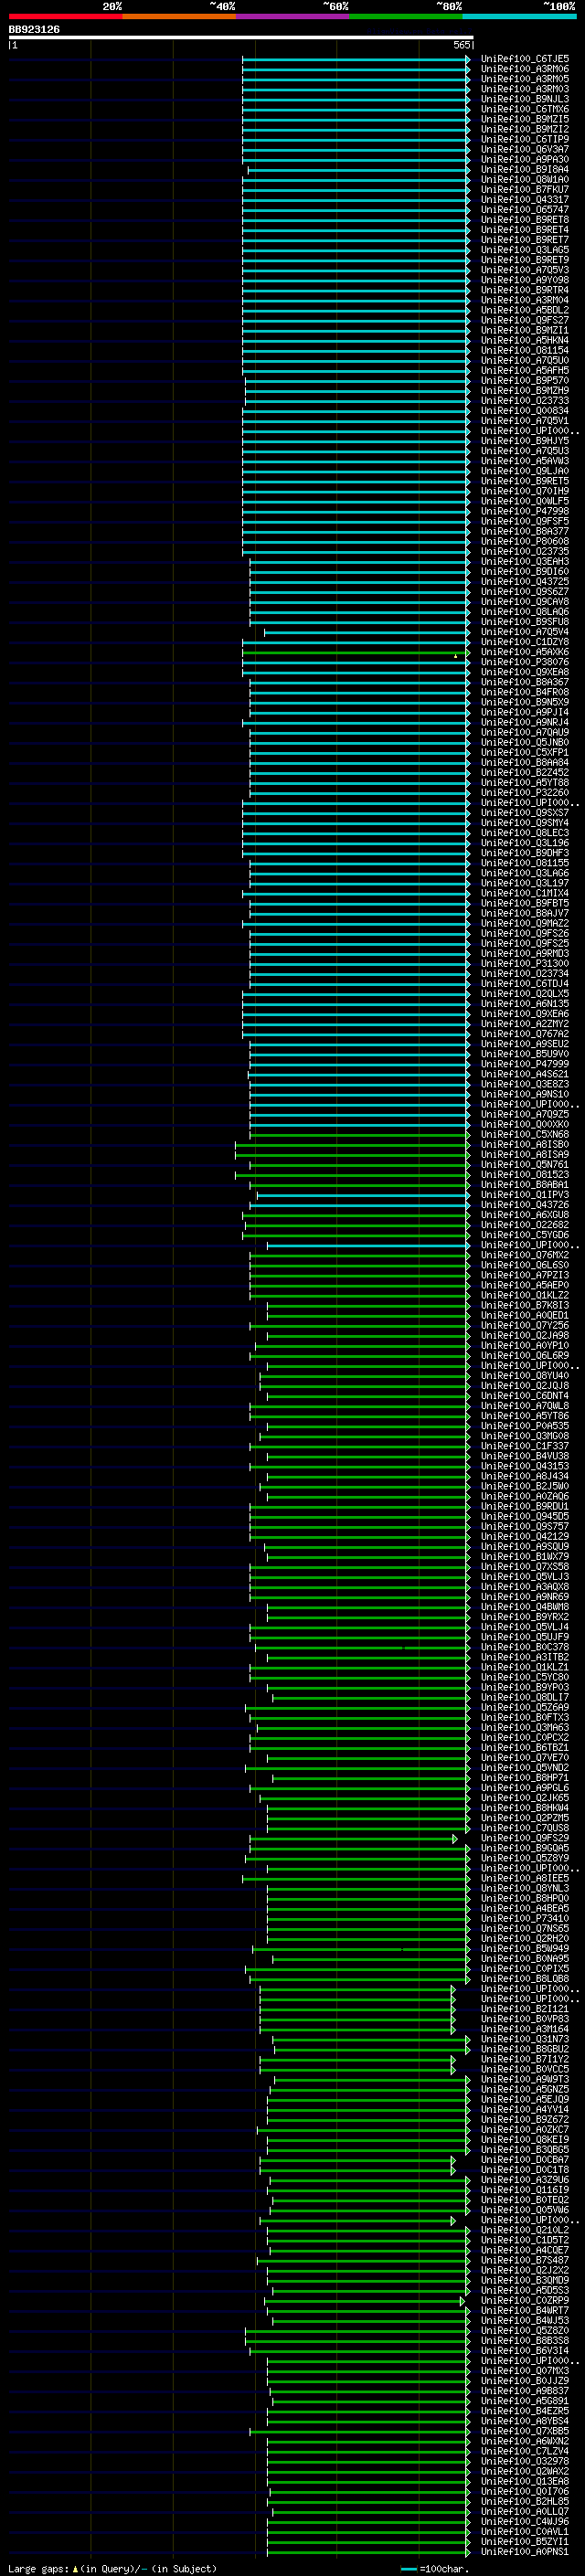
Task: Select hit label UniRef100_C5XN68
Action: (x=525, y=1134)
